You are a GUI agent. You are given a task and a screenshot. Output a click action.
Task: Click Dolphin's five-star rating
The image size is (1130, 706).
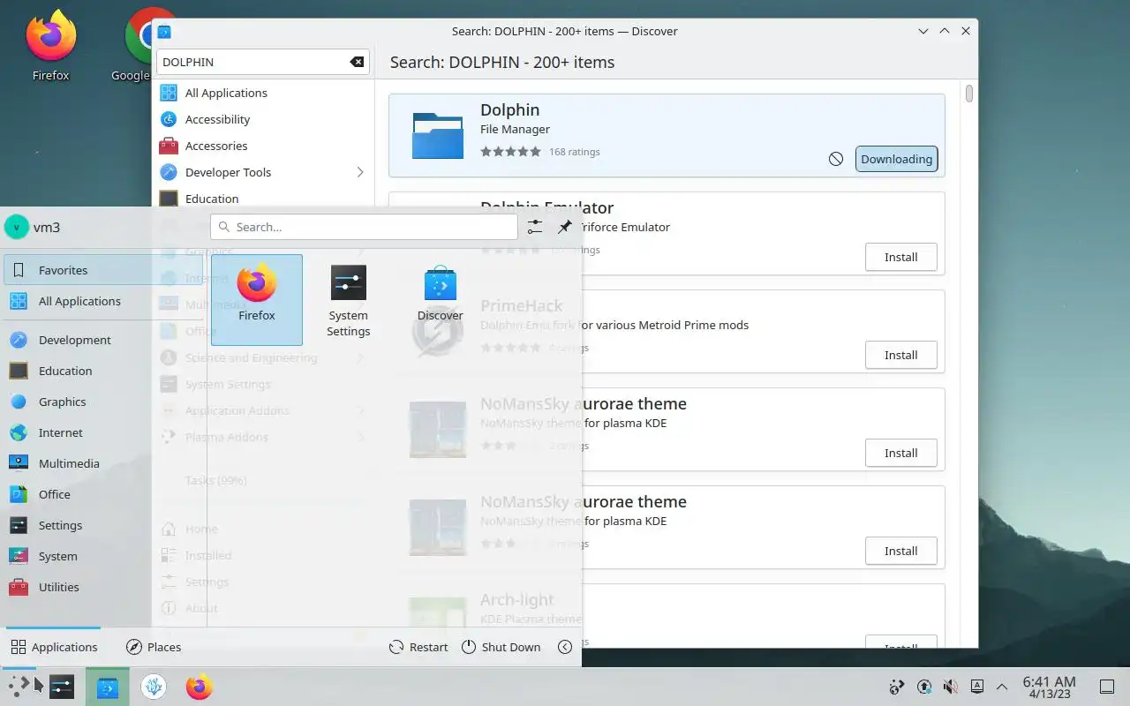510,152
